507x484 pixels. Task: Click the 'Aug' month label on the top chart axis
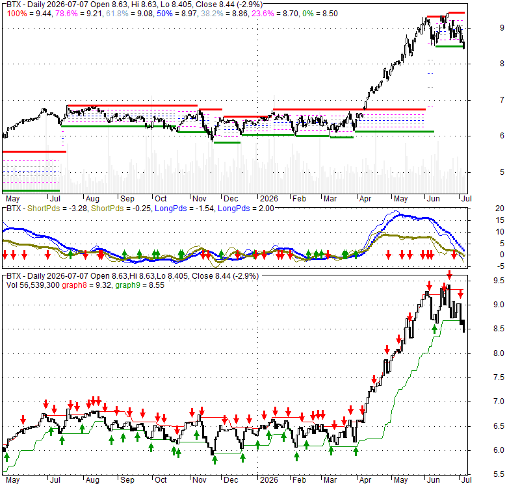(92, 198)
